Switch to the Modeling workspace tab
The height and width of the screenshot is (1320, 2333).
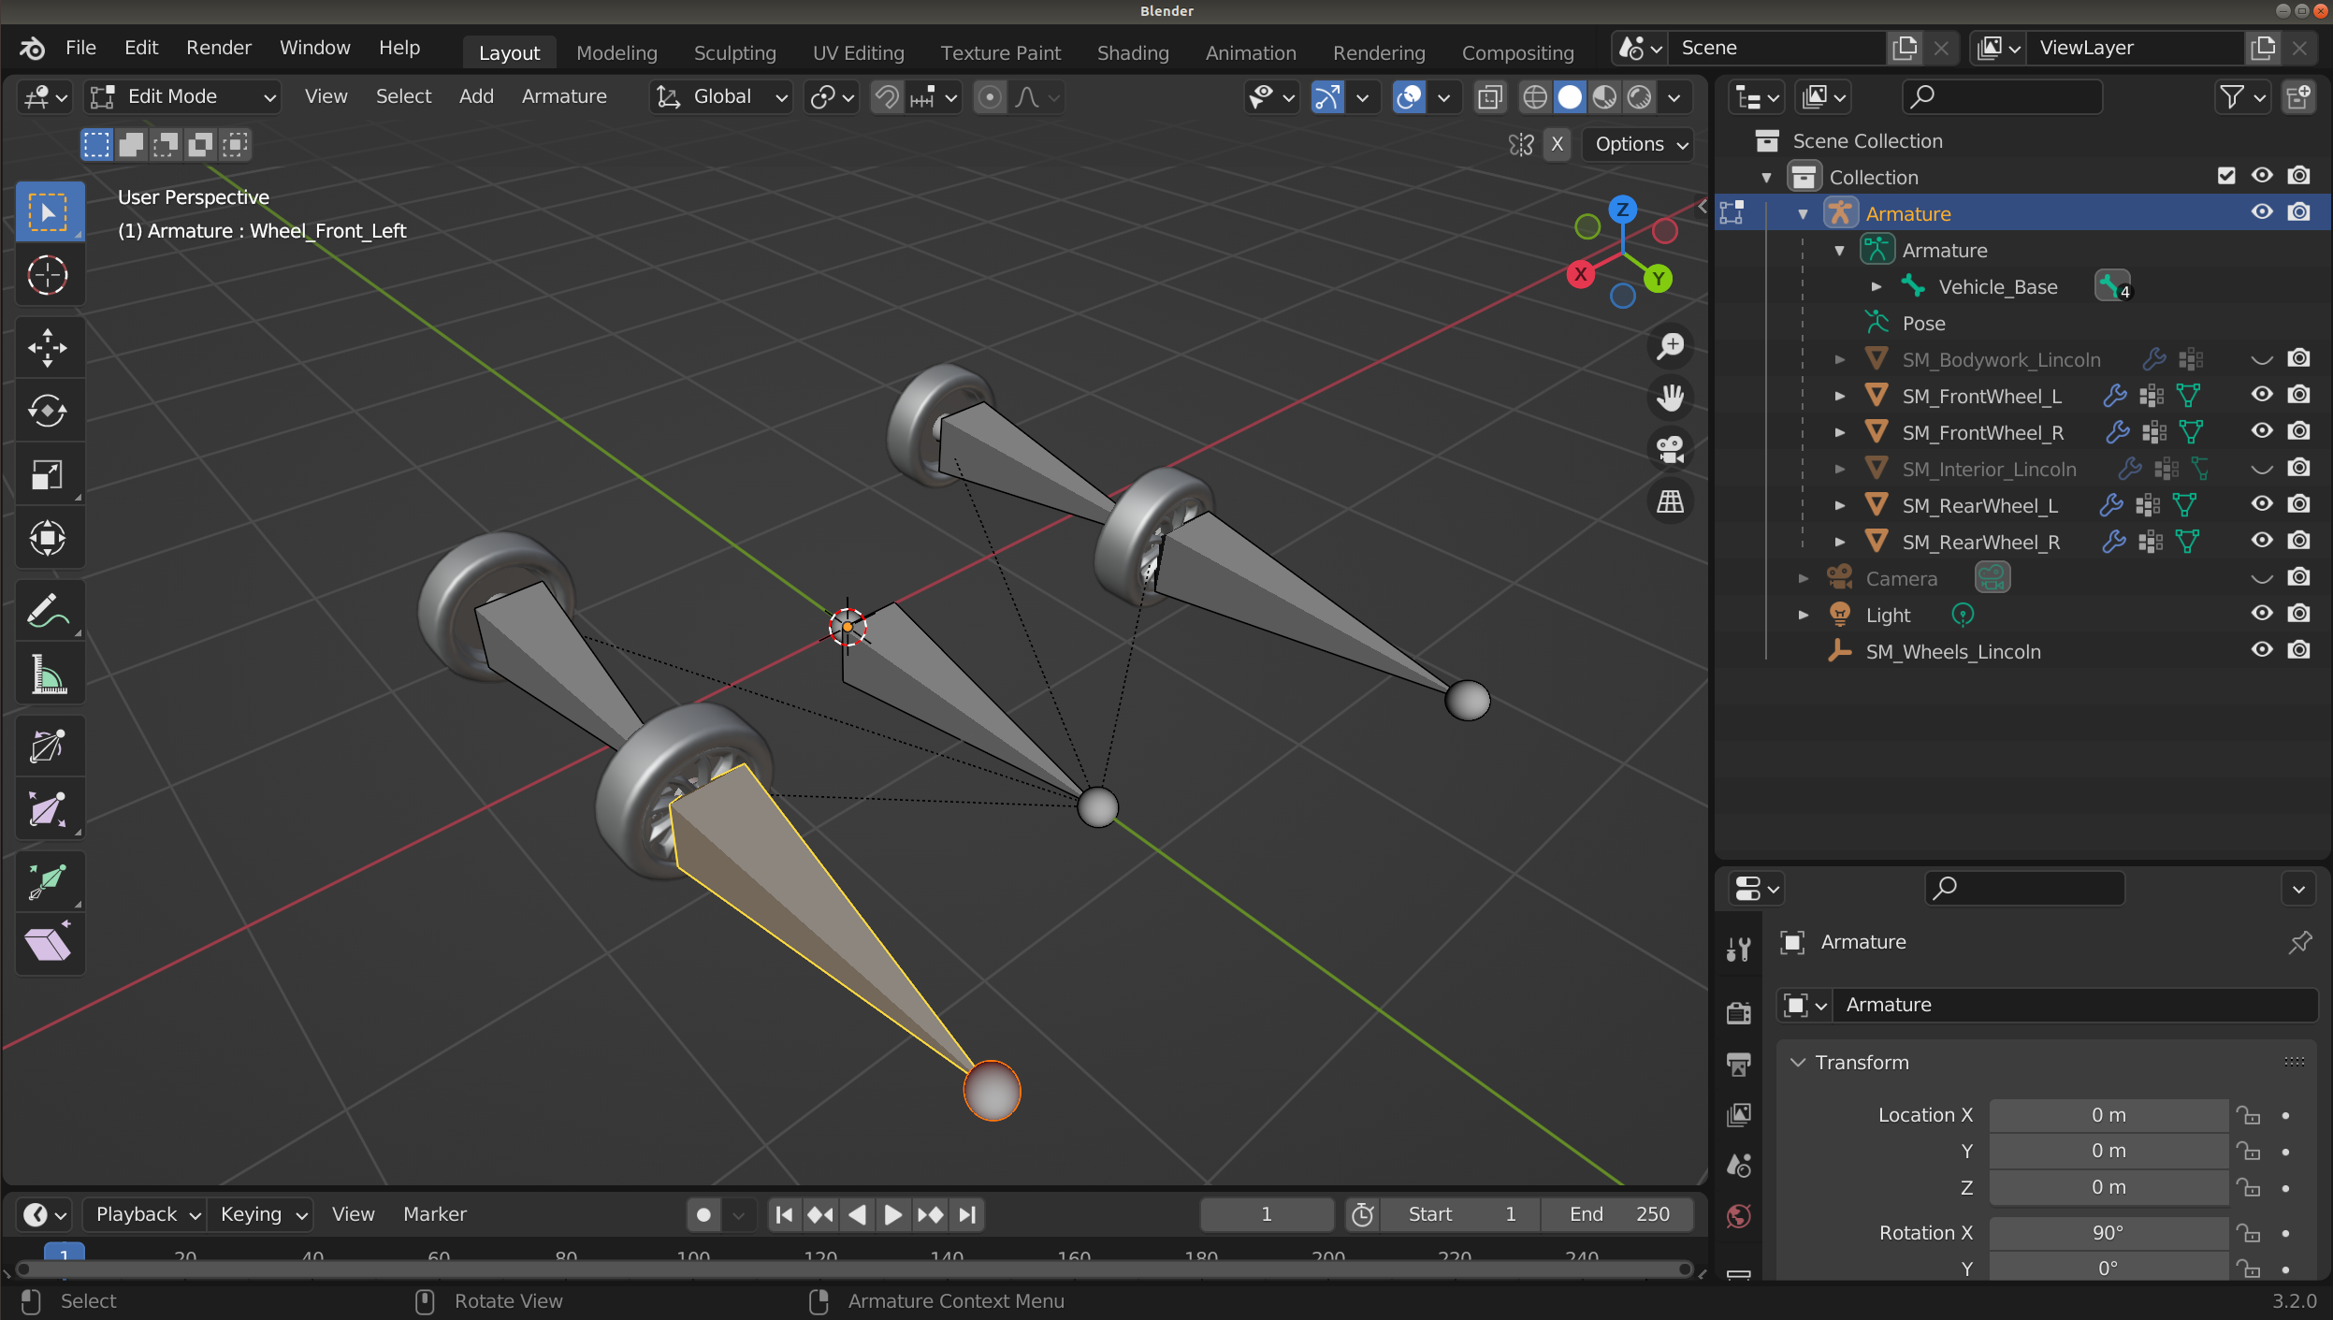tap(616, 52)
